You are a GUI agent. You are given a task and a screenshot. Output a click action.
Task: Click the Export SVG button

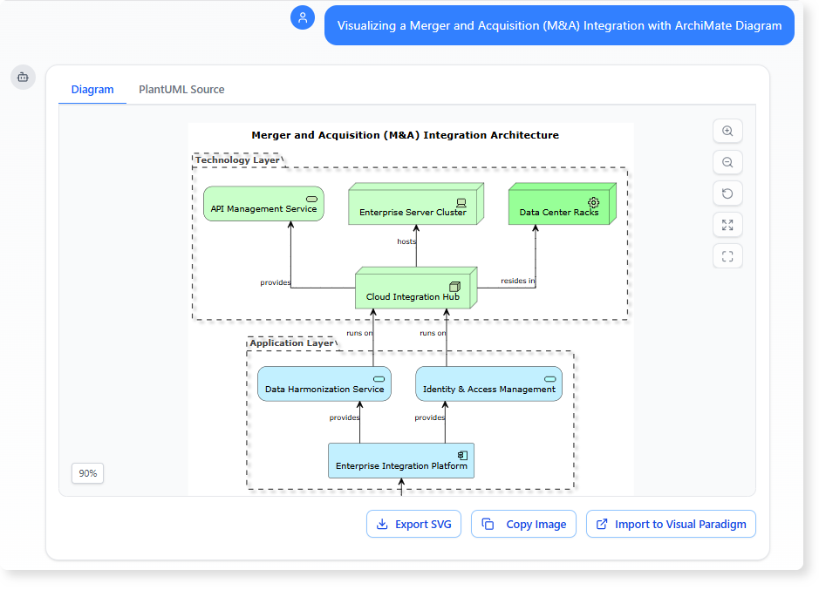pyautogui.click(x=413, y=524)
